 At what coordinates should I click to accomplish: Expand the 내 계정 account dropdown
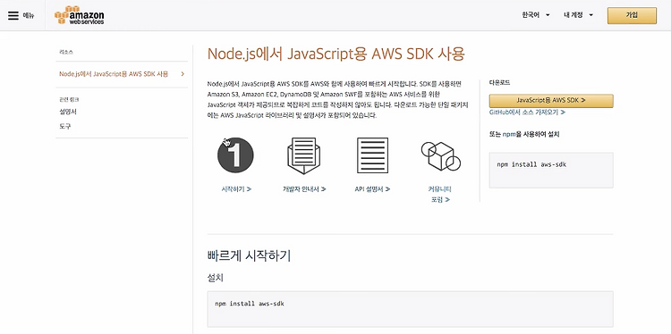579,15
